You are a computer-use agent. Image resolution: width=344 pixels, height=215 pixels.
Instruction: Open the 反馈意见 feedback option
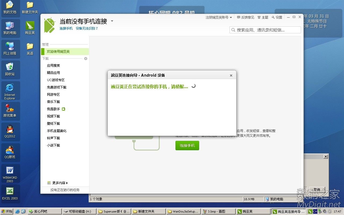coord(245,17)
